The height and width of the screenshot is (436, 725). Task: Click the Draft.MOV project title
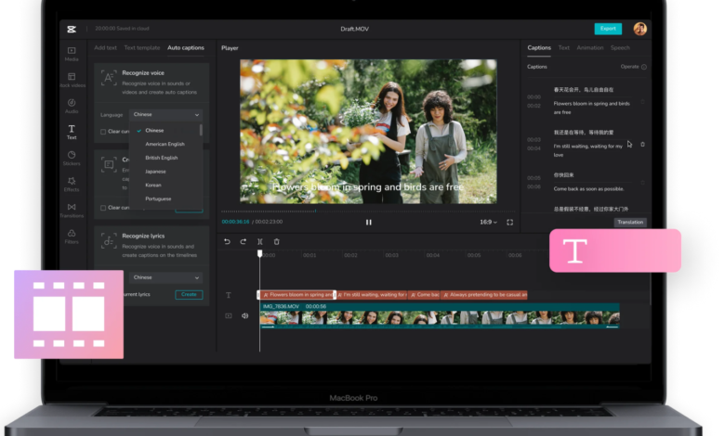(355, 29)
